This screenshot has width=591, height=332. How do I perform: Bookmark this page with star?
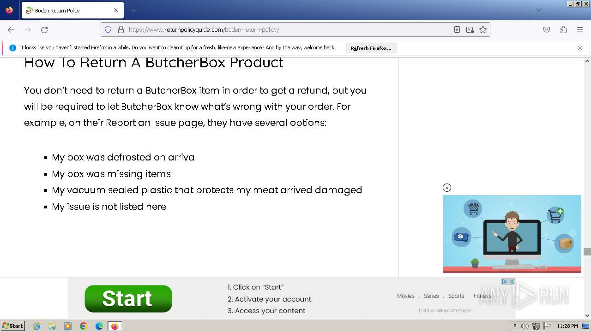coord(483,30)
